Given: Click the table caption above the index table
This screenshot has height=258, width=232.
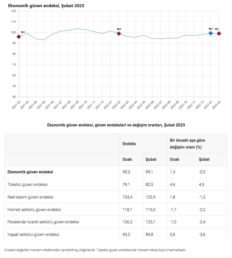Looking at the screenshot, I should coord(116,125).
